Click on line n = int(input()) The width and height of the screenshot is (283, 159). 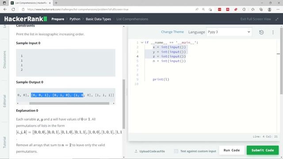[x=169, y=61]
